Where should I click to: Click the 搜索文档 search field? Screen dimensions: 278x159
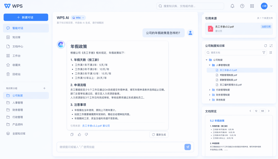236,52
